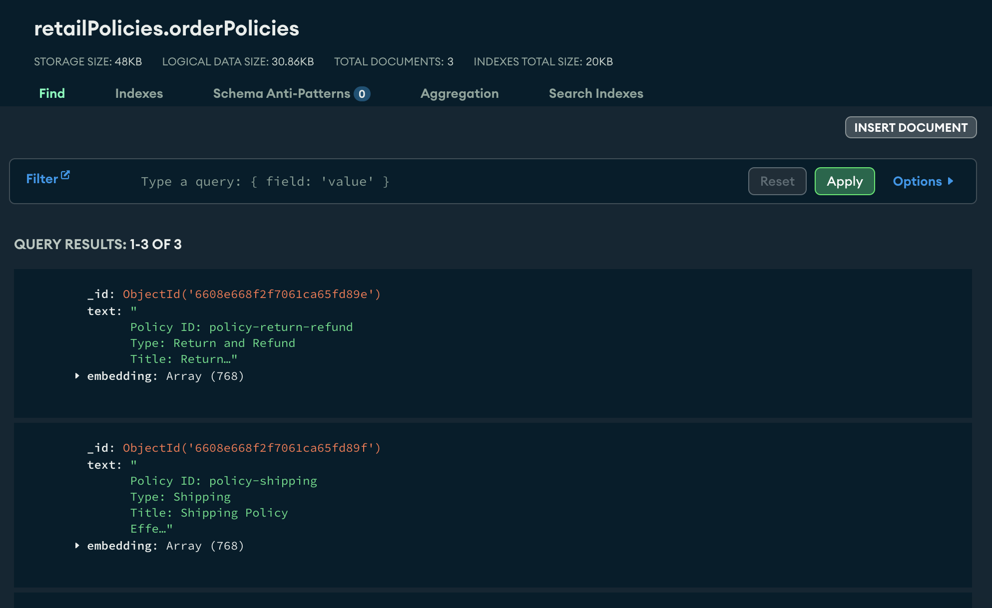Screen dimensions: 992x608
Task: Switch to the Find tab
Action: (52, 93)
